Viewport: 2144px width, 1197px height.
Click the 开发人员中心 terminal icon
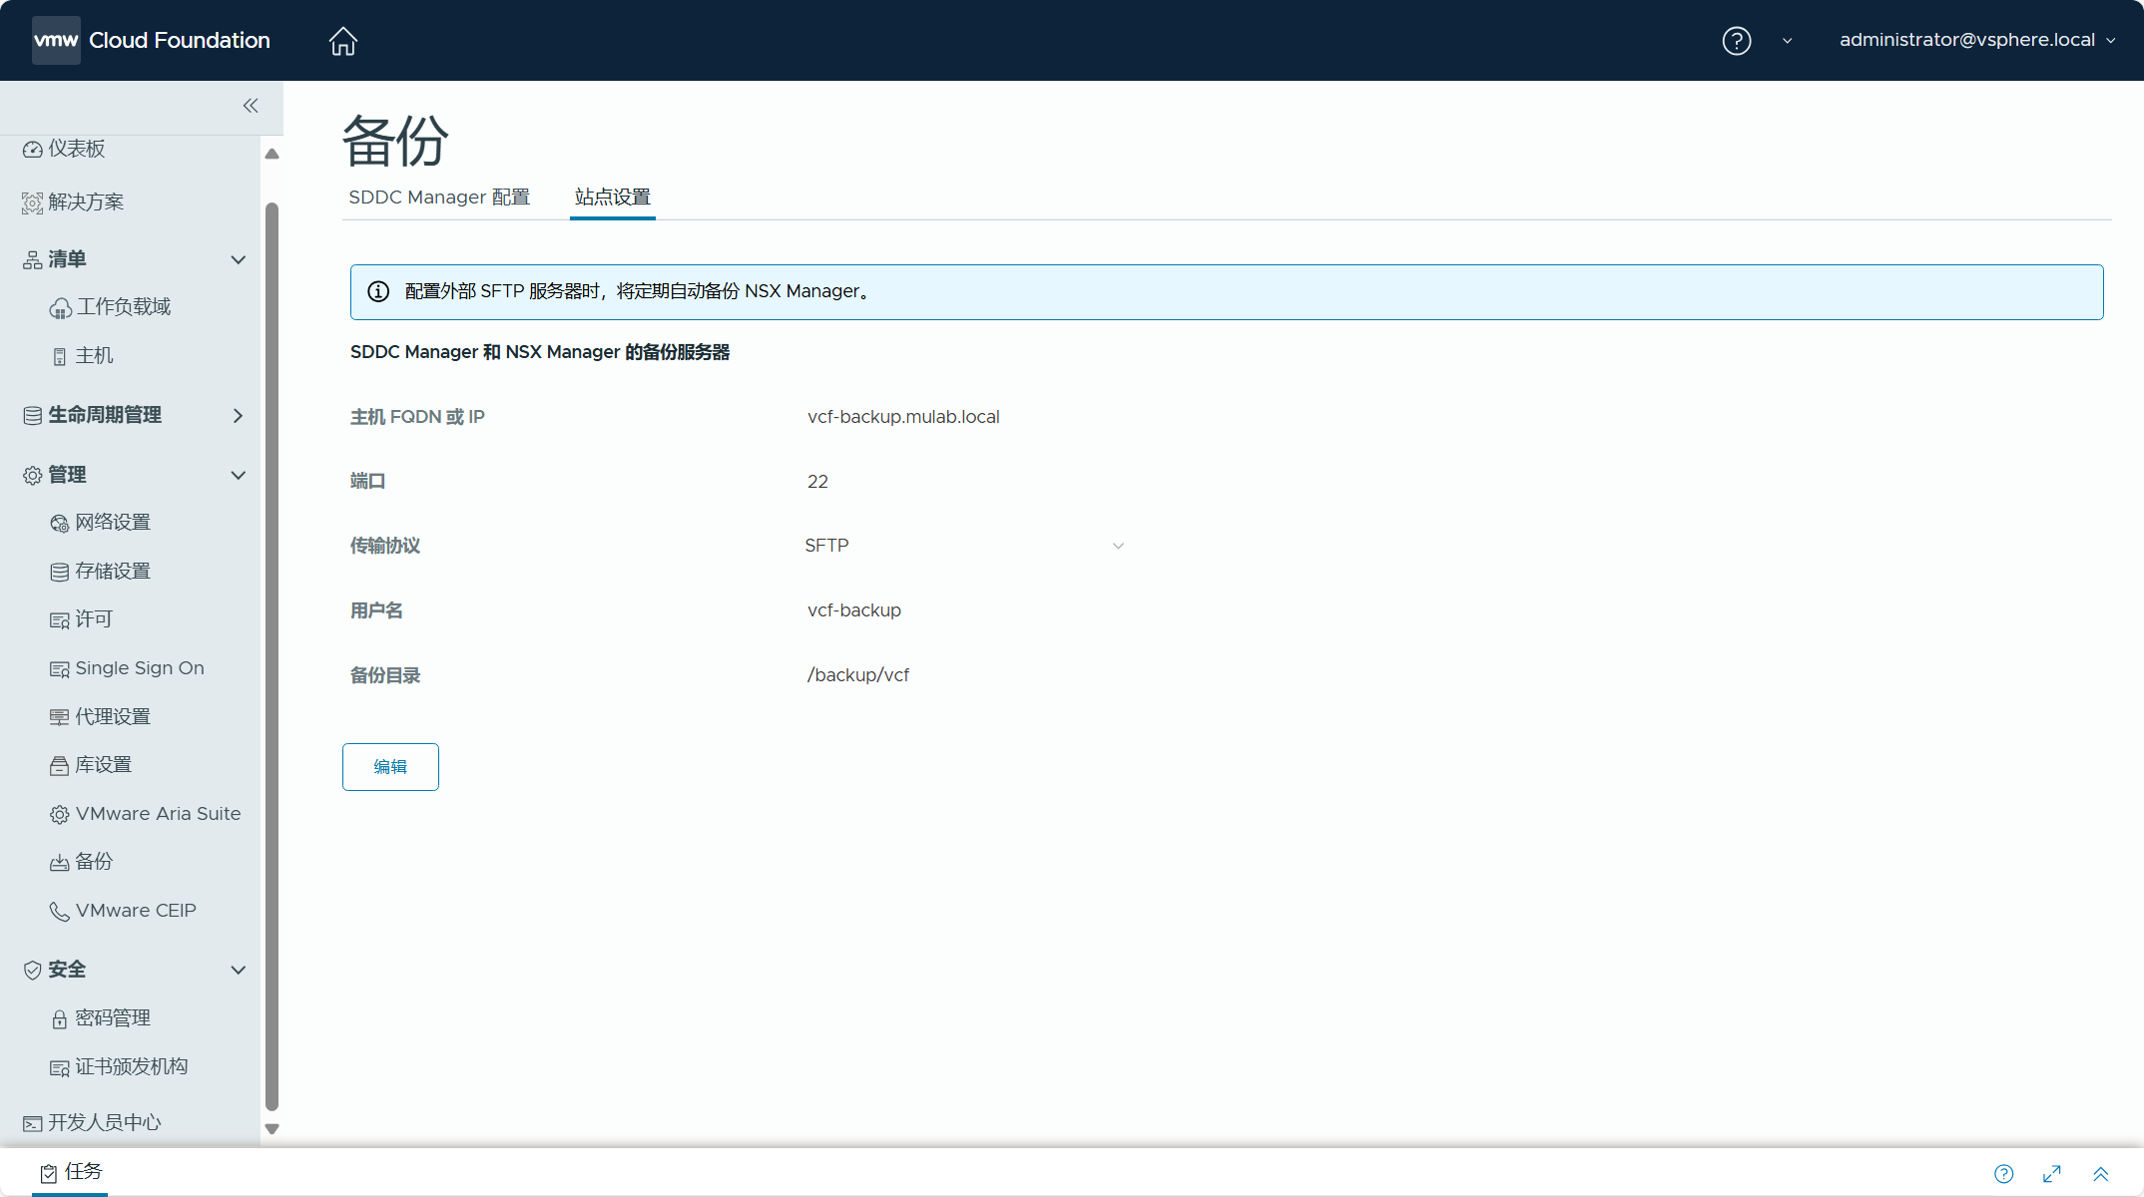coord(33,1124)
